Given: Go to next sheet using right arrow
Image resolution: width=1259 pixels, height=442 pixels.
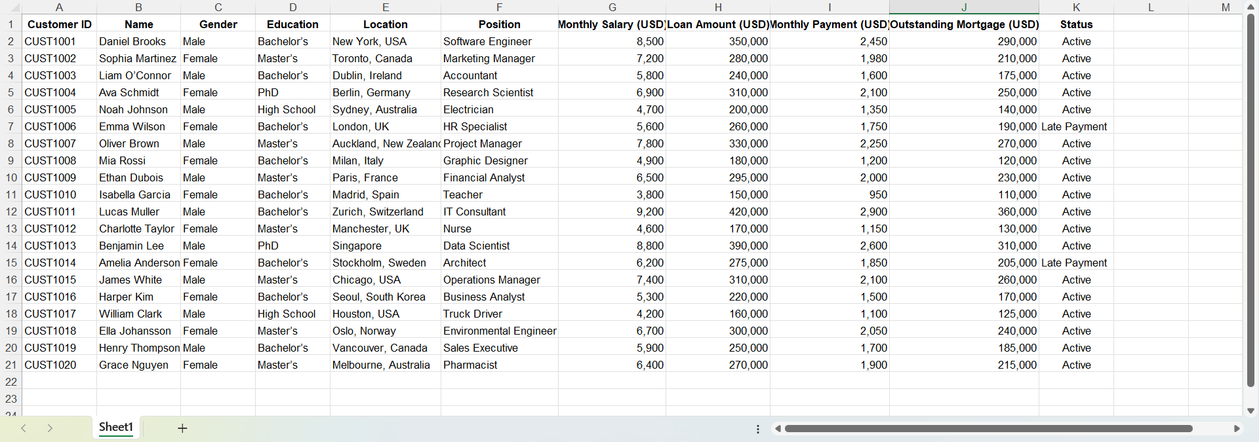Looking at the screenshot, I should tap(50, 428).
